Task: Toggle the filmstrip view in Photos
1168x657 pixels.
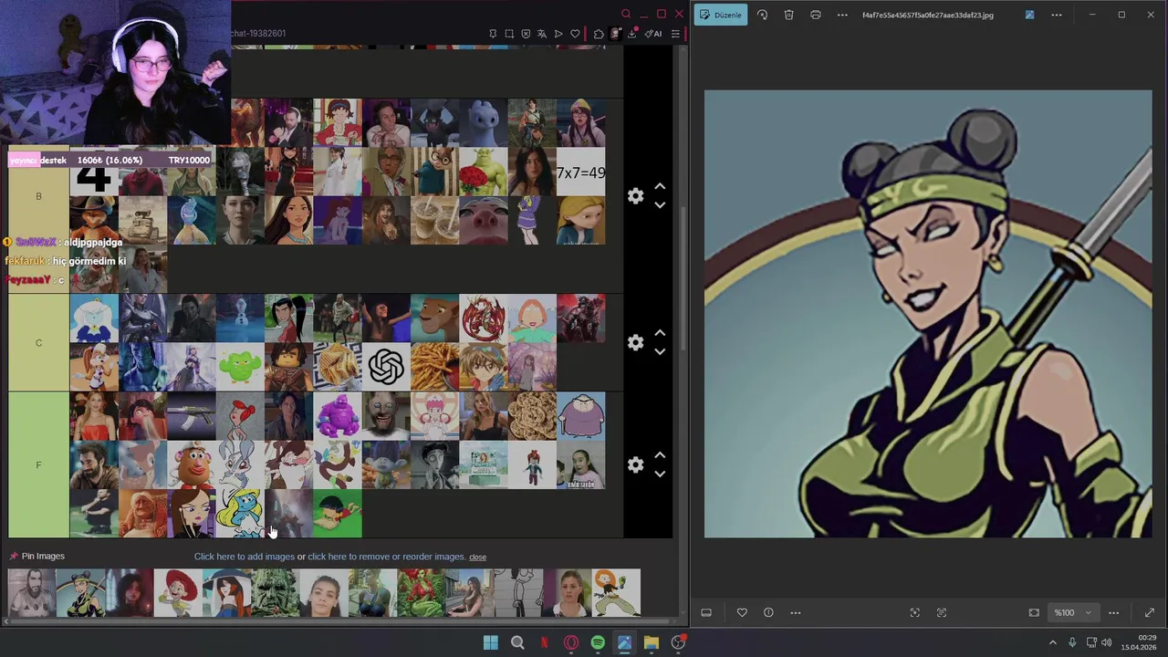Action: point(706,612)
